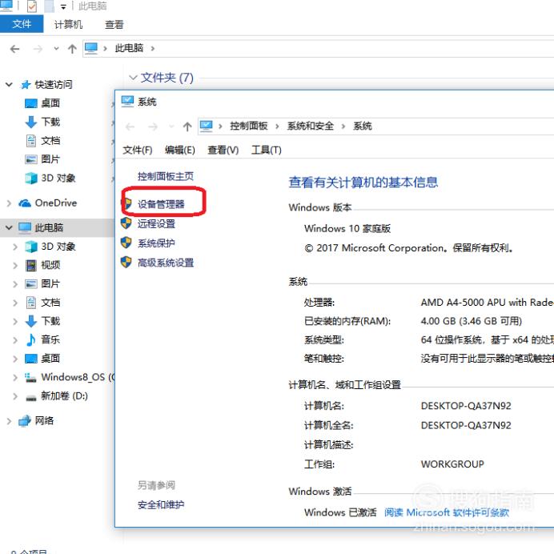
Task: Click the 网络 network icon
Action: click(x=25, y=421)
